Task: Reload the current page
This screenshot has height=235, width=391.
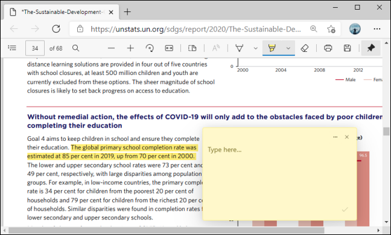Action: (x=56, y=29)
